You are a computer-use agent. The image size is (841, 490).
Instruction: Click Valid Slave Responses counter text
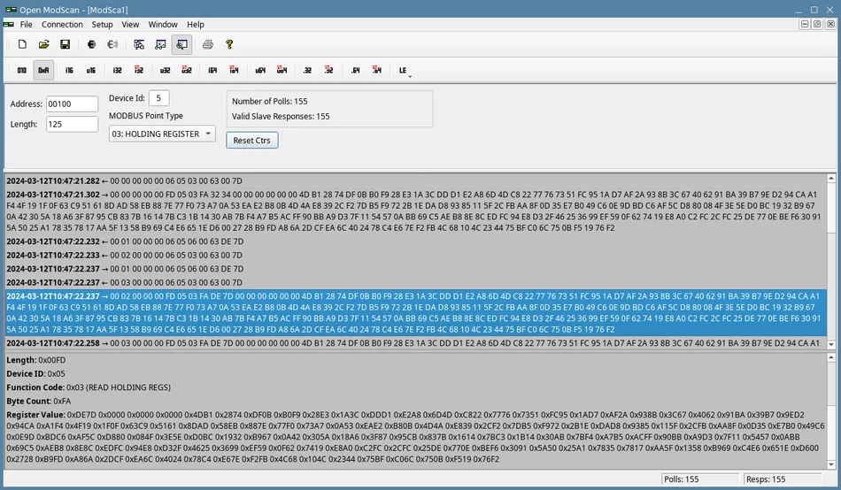[x=281, y=117]
